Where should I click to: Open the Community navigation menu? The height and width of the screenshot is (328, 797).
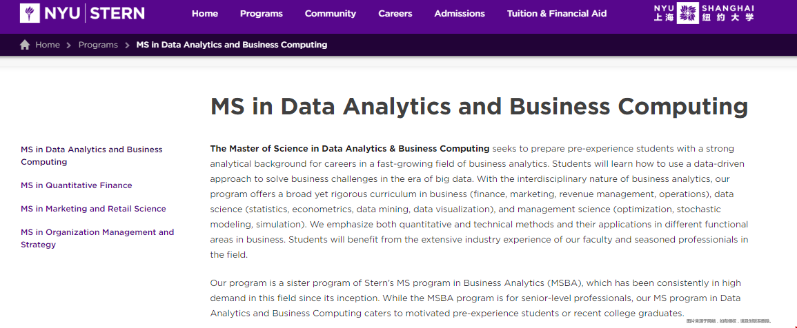coord(331,14)
